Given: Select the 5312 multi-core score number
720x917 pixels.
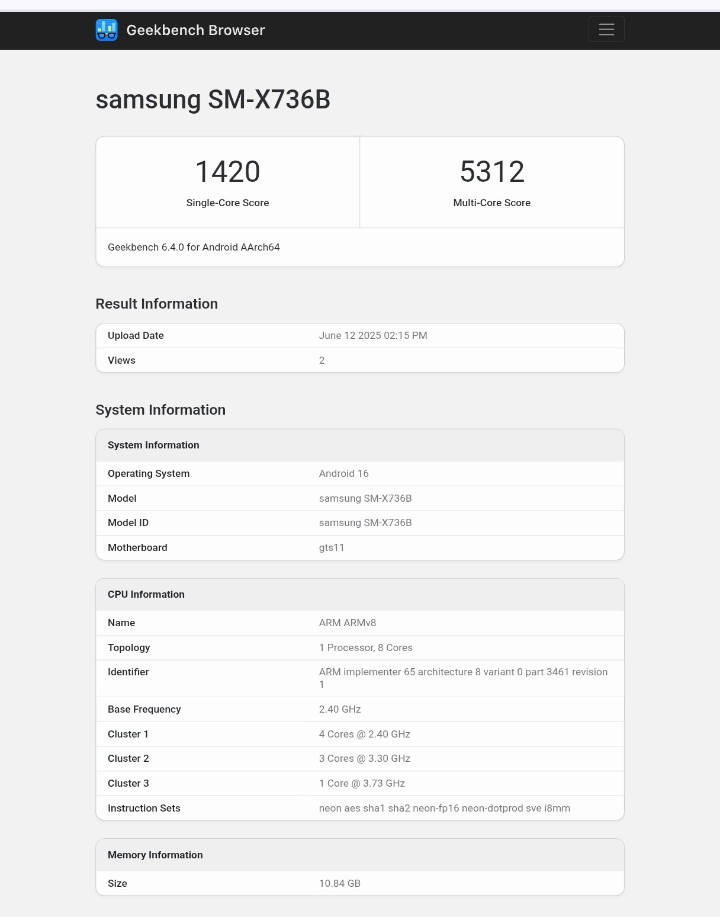Looking at the screenshot, I should 492,172.
